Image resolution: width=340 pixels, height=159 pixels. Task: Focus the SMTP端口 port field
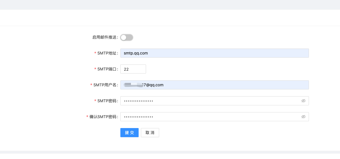coord(133,69)
